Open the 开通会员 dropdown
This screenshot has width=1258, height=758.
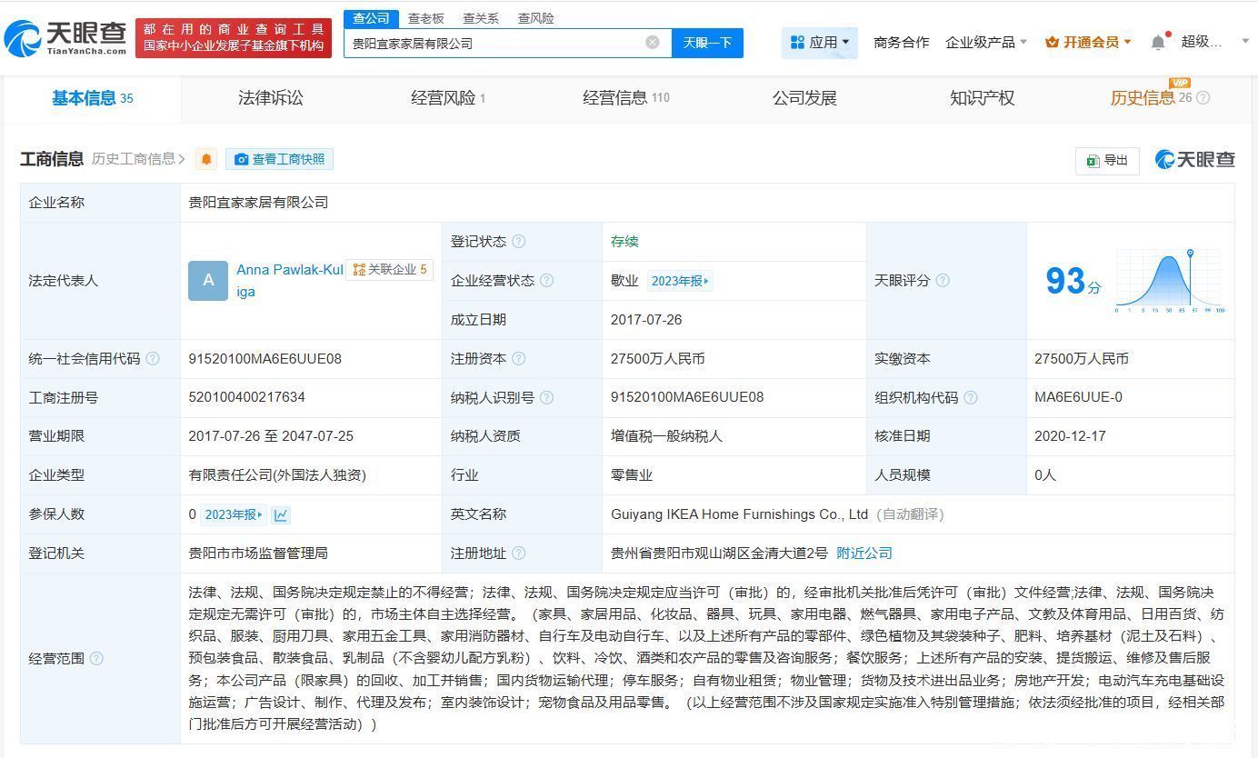(1089, 43)
